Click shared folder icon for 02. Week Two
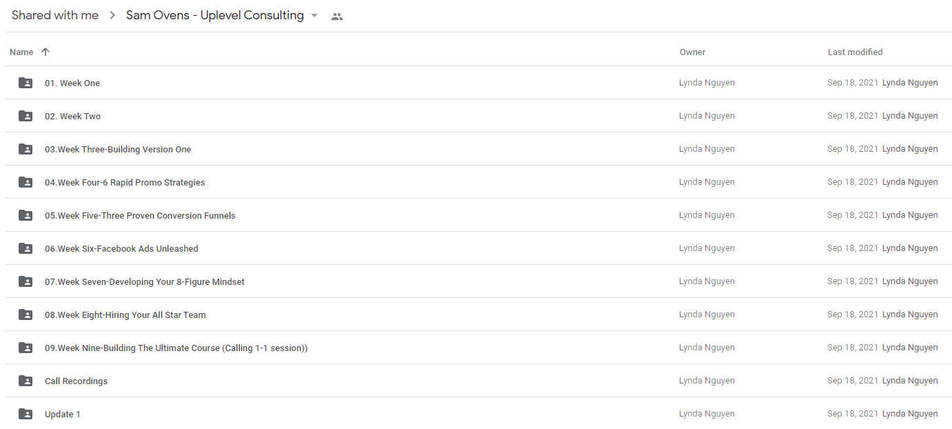Viewport: 952px width, 429px height. click(26, 116)
